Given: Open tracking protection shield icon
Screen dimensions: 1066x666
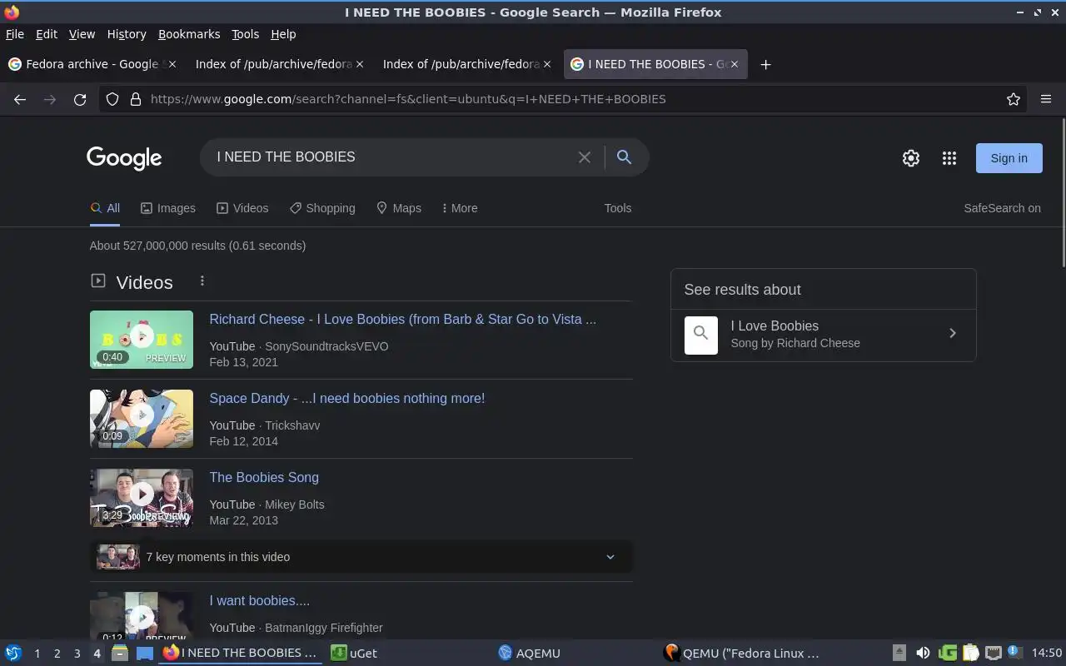Looking at the screenshot, I should [112, 99].
